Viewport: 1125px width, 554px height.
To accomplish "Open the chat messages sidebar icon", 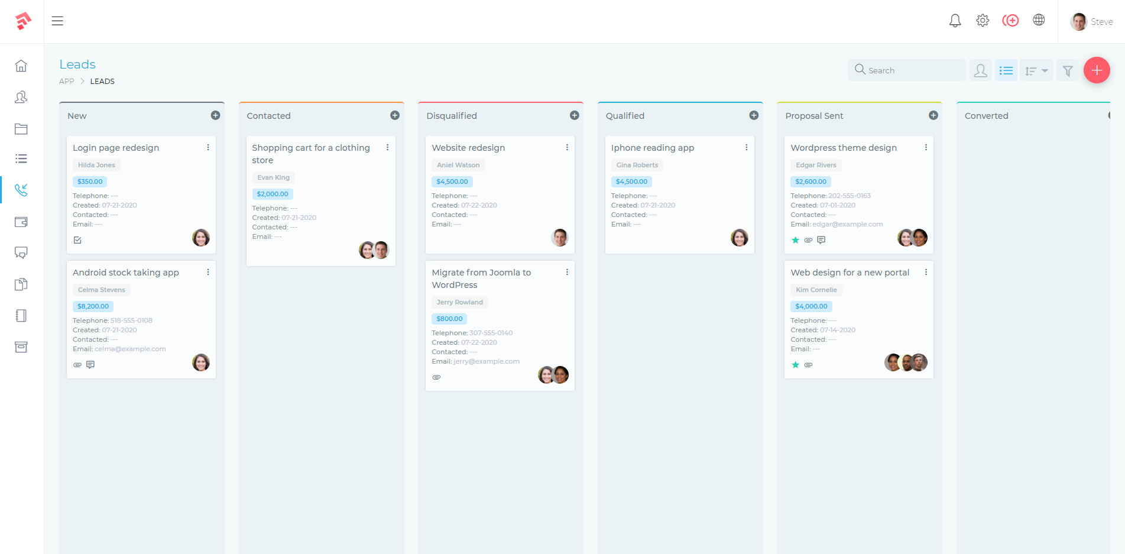I will point(21,253).
